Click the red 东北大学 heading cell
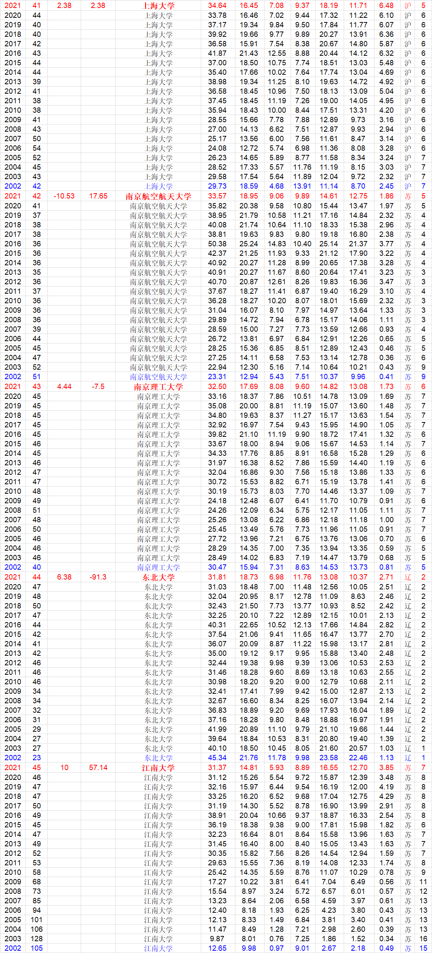This screenshot has width=432, height=953. [x=158, y=577]
